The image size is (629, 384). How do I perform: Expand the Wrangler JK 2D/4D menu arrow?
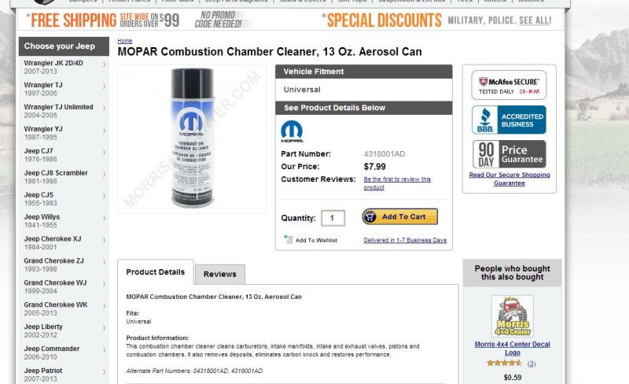[x=105, y=65]
